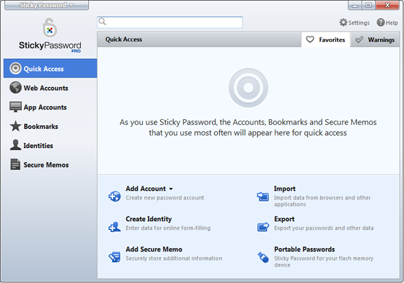Click Export
404x283 pixels.
[284, 219]
